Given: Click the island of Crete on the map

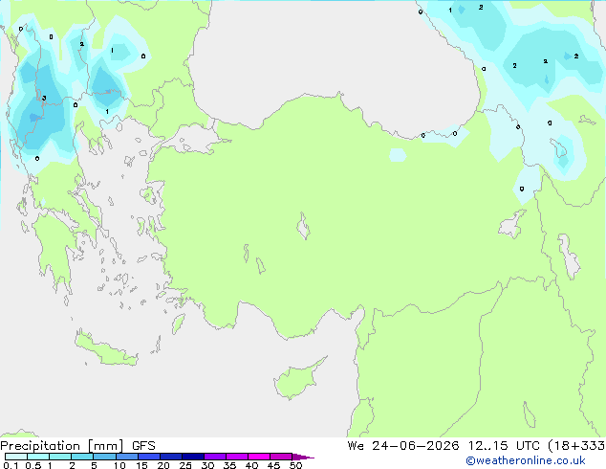Looking at the screenshot, I should coord(106,348).
